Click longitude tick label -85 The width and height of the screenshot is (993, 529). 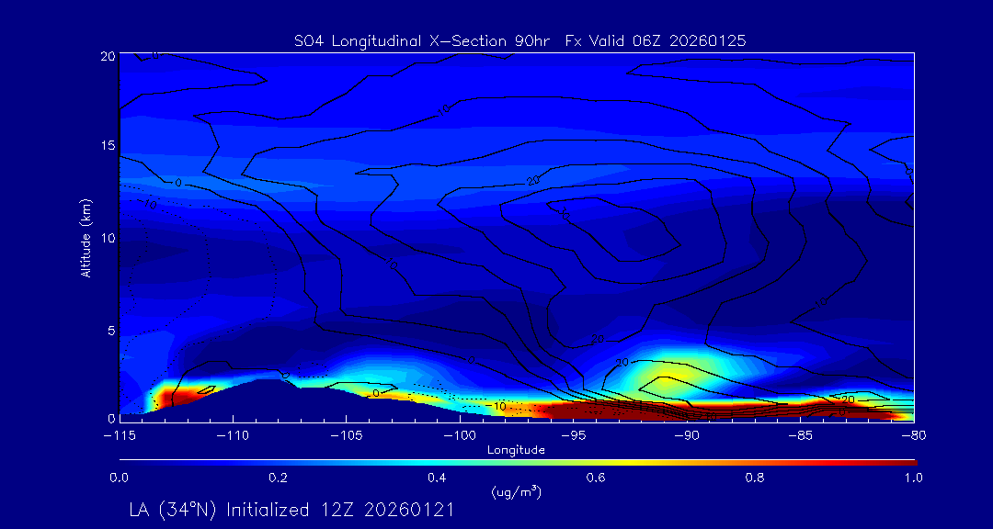click(x=800, y=436)
